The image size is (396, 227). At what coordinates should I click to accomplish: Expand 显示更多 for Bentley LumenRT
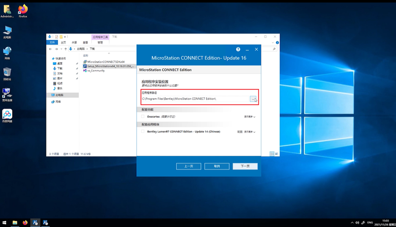click(250, 132)
